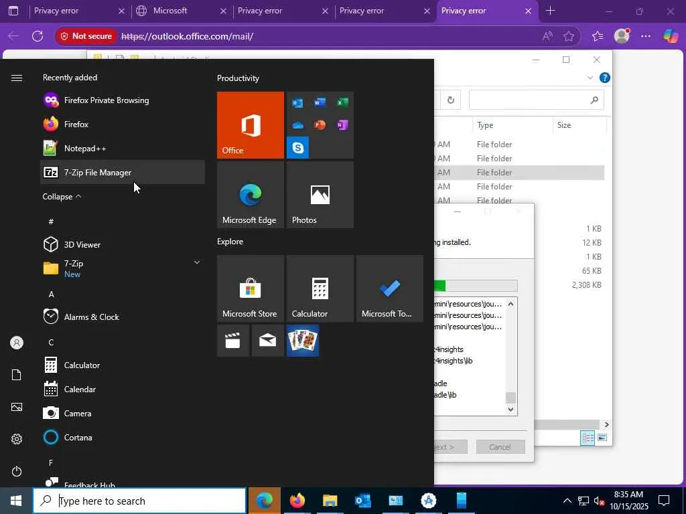Open Calculator in the app list

click(123, 365)
